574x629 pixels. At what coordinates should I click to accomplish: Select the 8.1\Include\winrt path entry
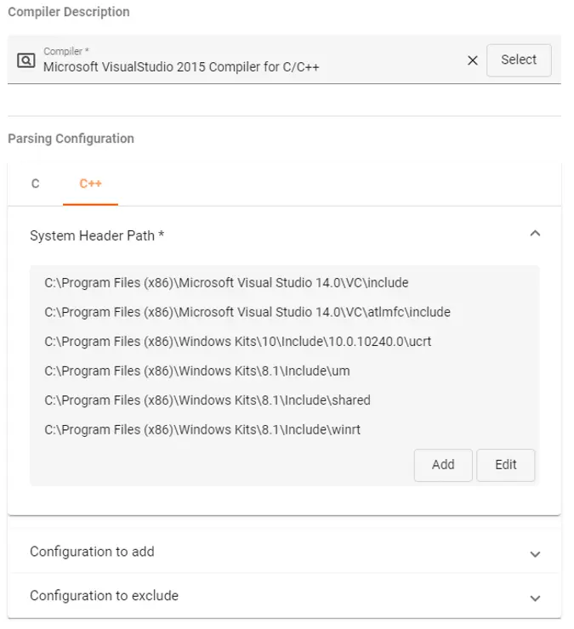pos(202,429)
